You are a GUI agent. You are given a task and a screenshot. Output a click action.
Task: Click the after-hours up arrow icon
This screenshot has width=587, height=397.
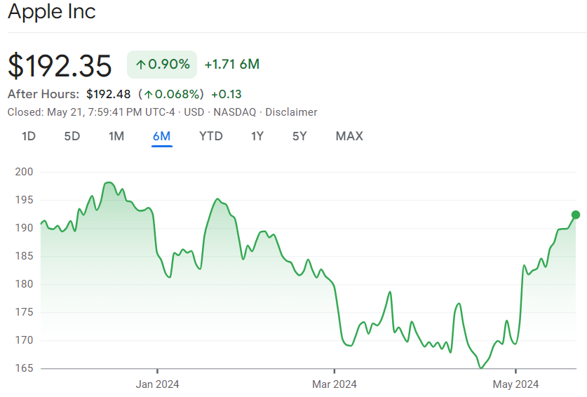[x=149, y=95]
